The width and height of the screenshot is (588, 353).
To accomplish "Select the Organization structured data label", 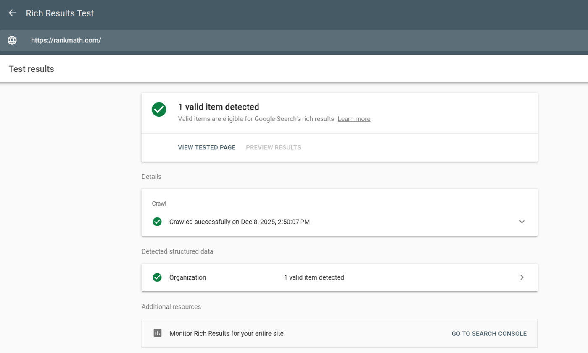I will [187, 277].
